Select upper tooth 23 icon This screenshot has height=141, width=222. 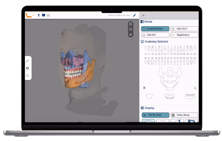coord(178,49)
